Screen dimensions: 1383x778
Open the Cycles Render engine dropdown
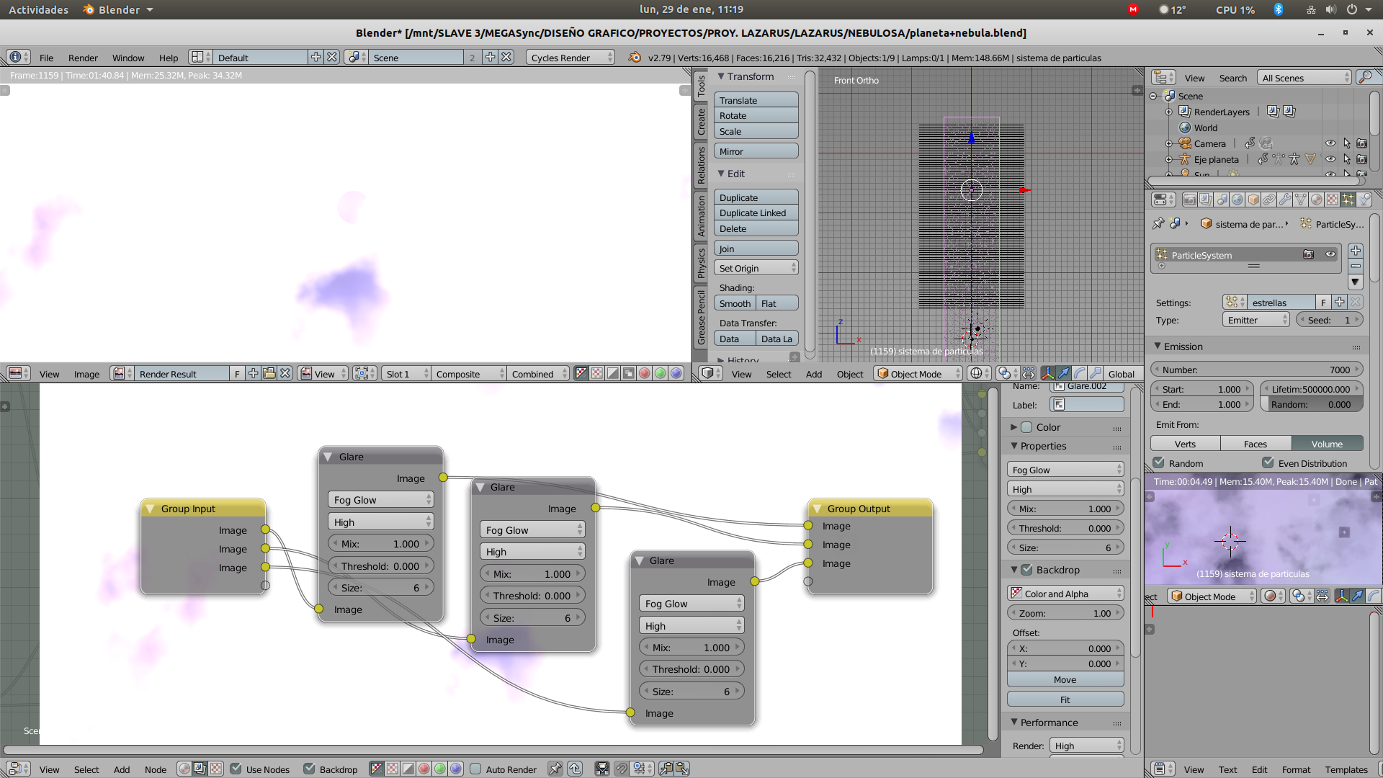(x=570, y=58)
